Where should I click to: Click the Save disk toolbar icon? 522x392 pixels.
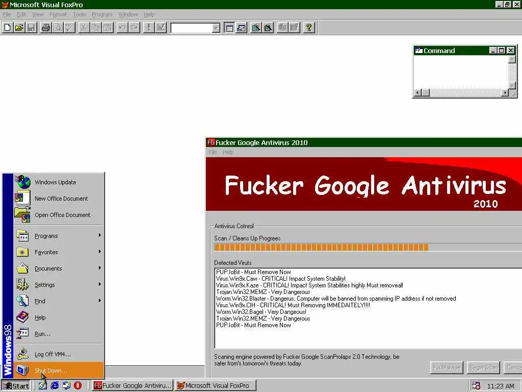[31, 28]
